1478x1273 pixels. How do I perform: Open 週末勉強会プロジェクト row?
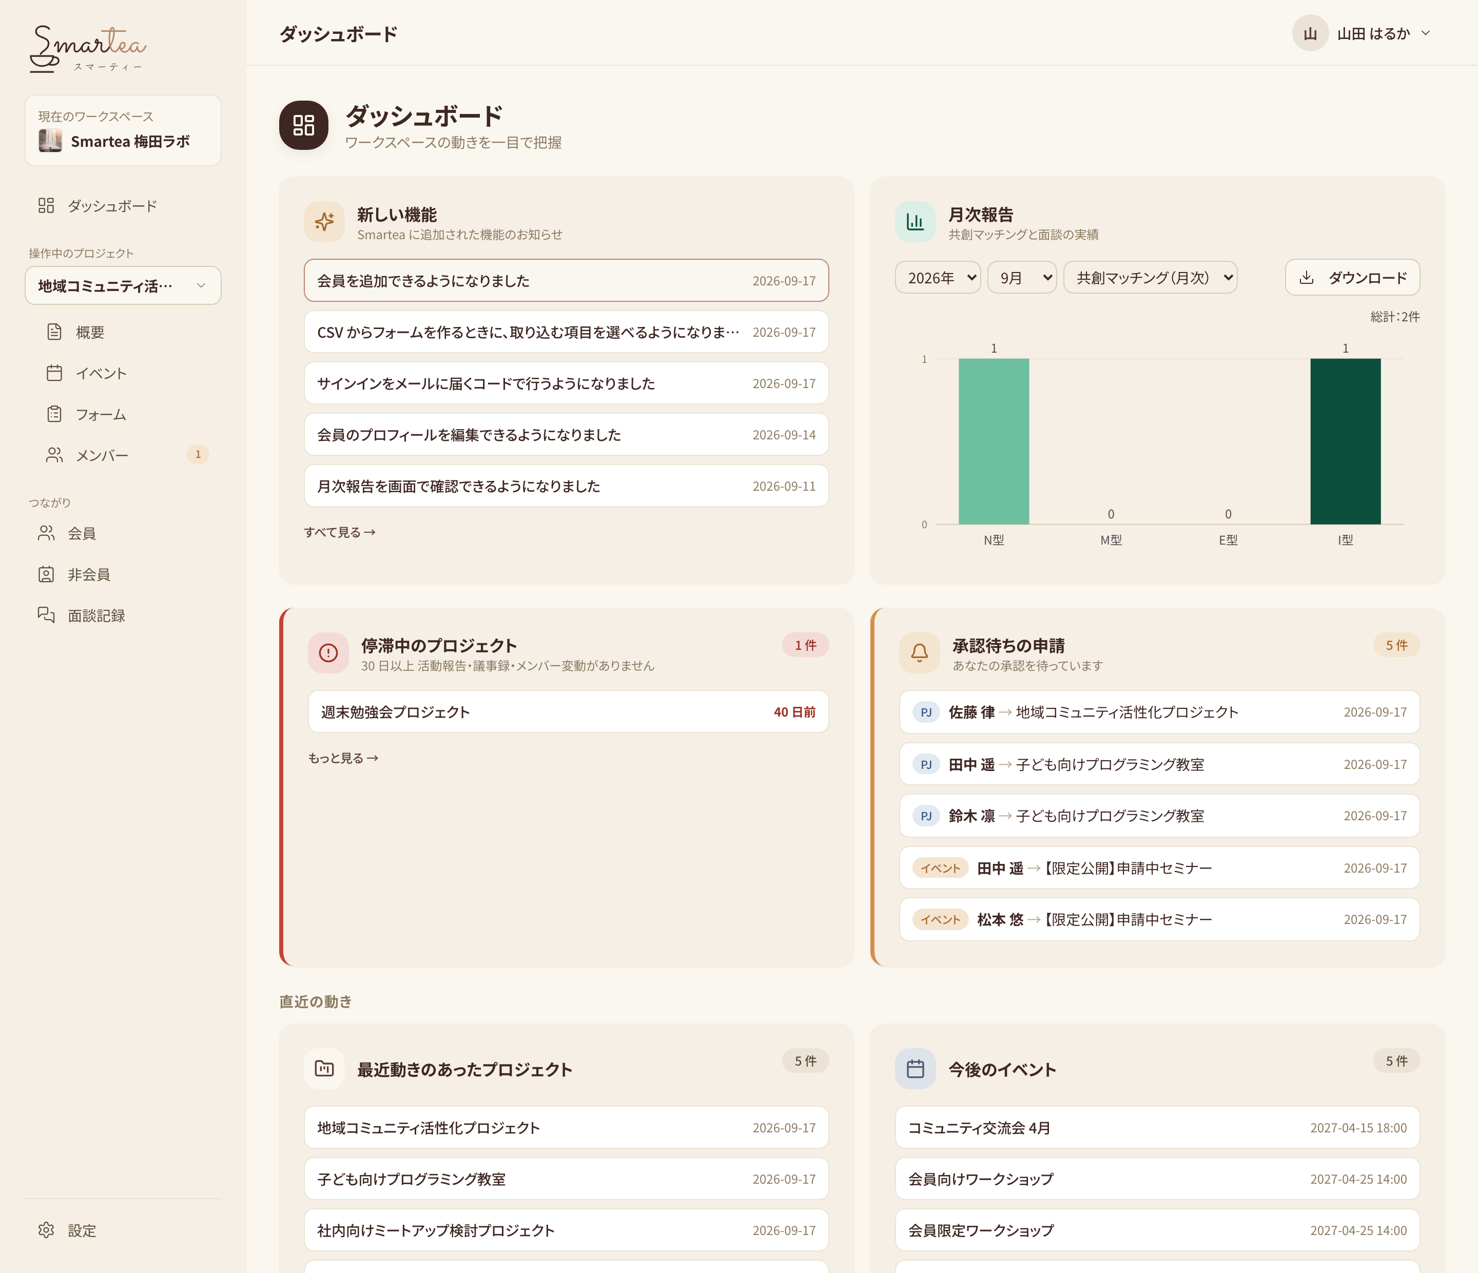click(569, 711)
